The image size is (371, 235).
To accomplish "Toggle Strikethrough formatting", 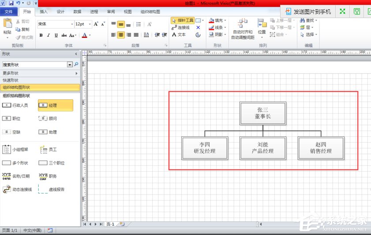I will coord(64,35).
